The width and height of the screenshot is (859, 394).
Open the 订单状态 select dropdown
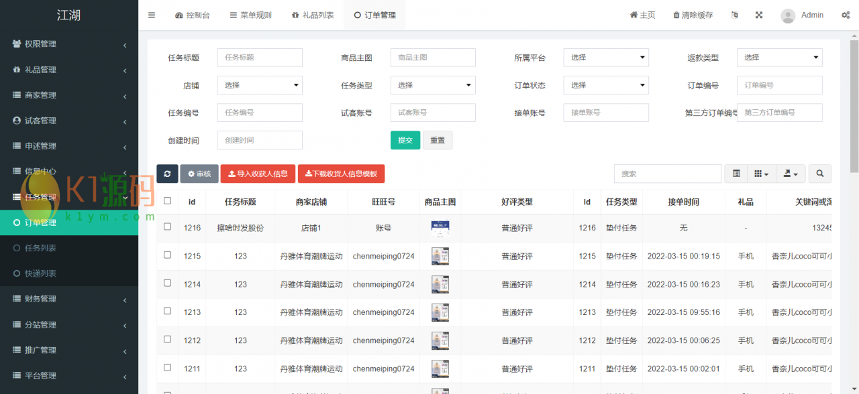pos(605,85)
